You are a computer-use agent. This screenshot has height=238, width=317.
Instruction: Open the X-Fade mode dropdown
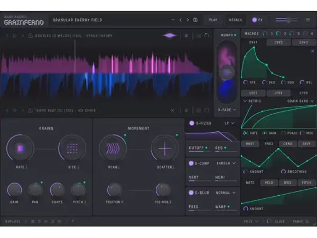[x=227, y=110]
